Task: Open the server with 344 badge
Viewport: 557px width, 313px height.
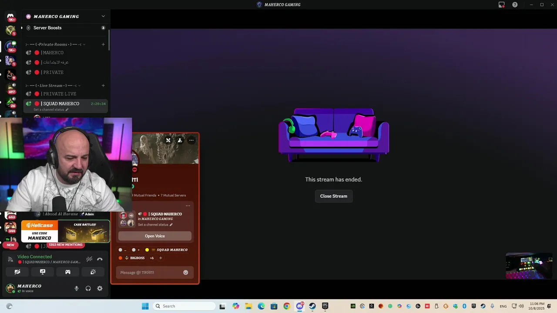Action: pyautogui.click(x=10, y=228)
